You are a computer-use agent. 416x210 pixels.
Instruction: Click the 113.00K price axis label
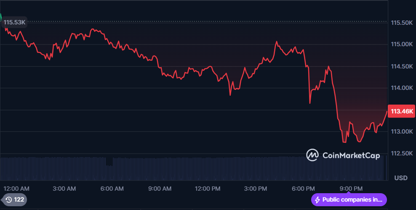[402, 131]
